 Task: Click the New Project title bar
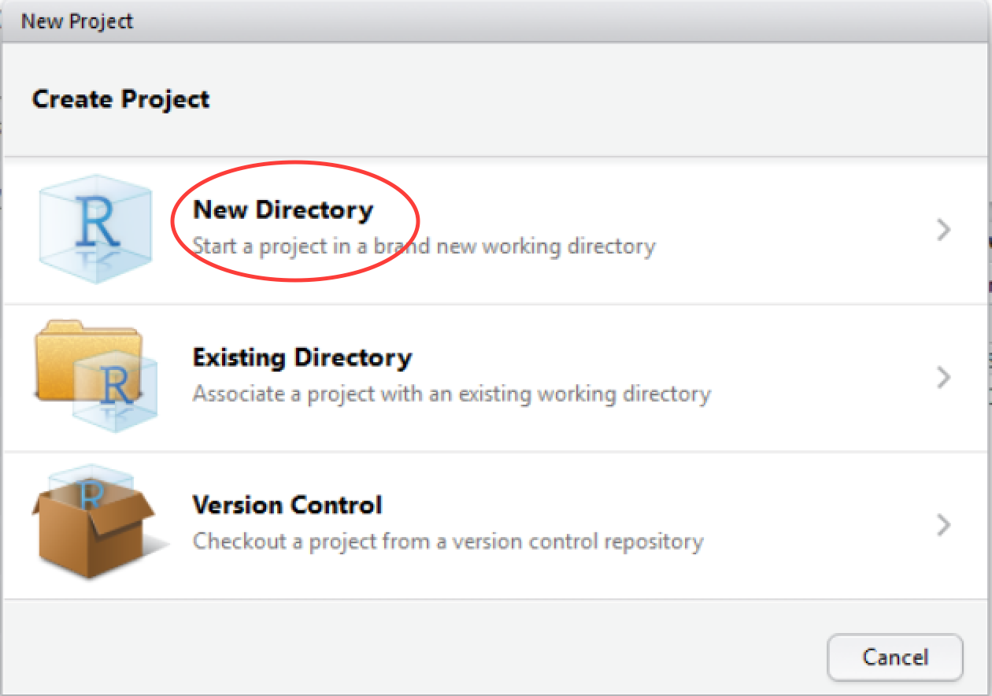tap(76, 20)
